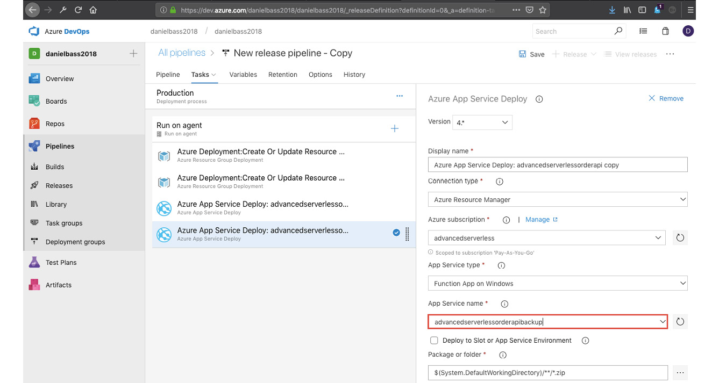719x383 pixels.
Task: Open Task groups icon in sidebar
Action: (x=34, y=223)
